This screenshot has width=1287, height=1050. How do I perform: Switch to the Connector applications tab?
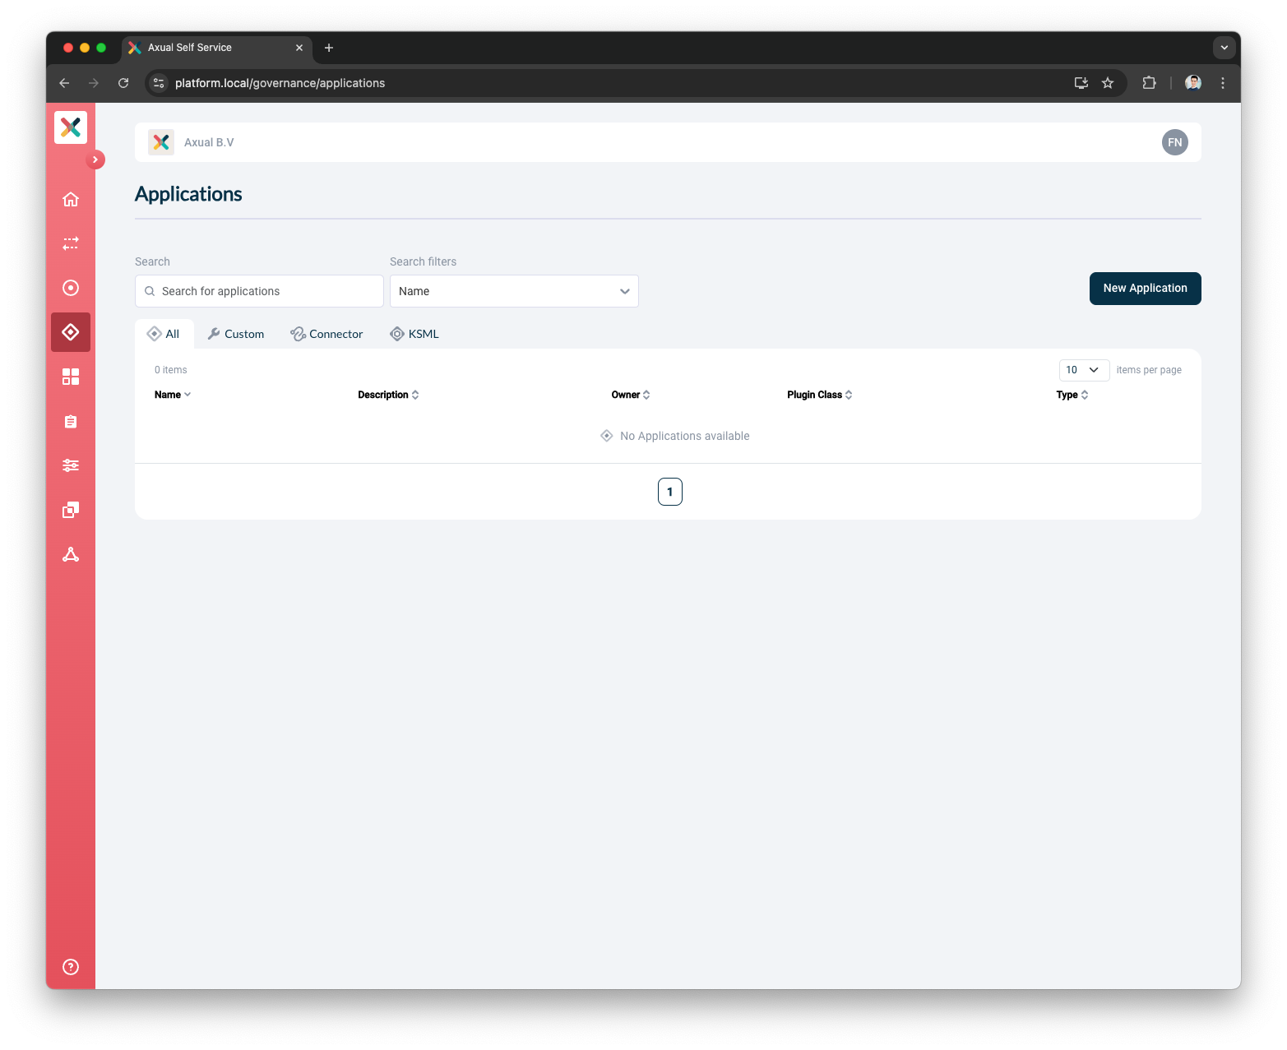(x=326, y=334)
